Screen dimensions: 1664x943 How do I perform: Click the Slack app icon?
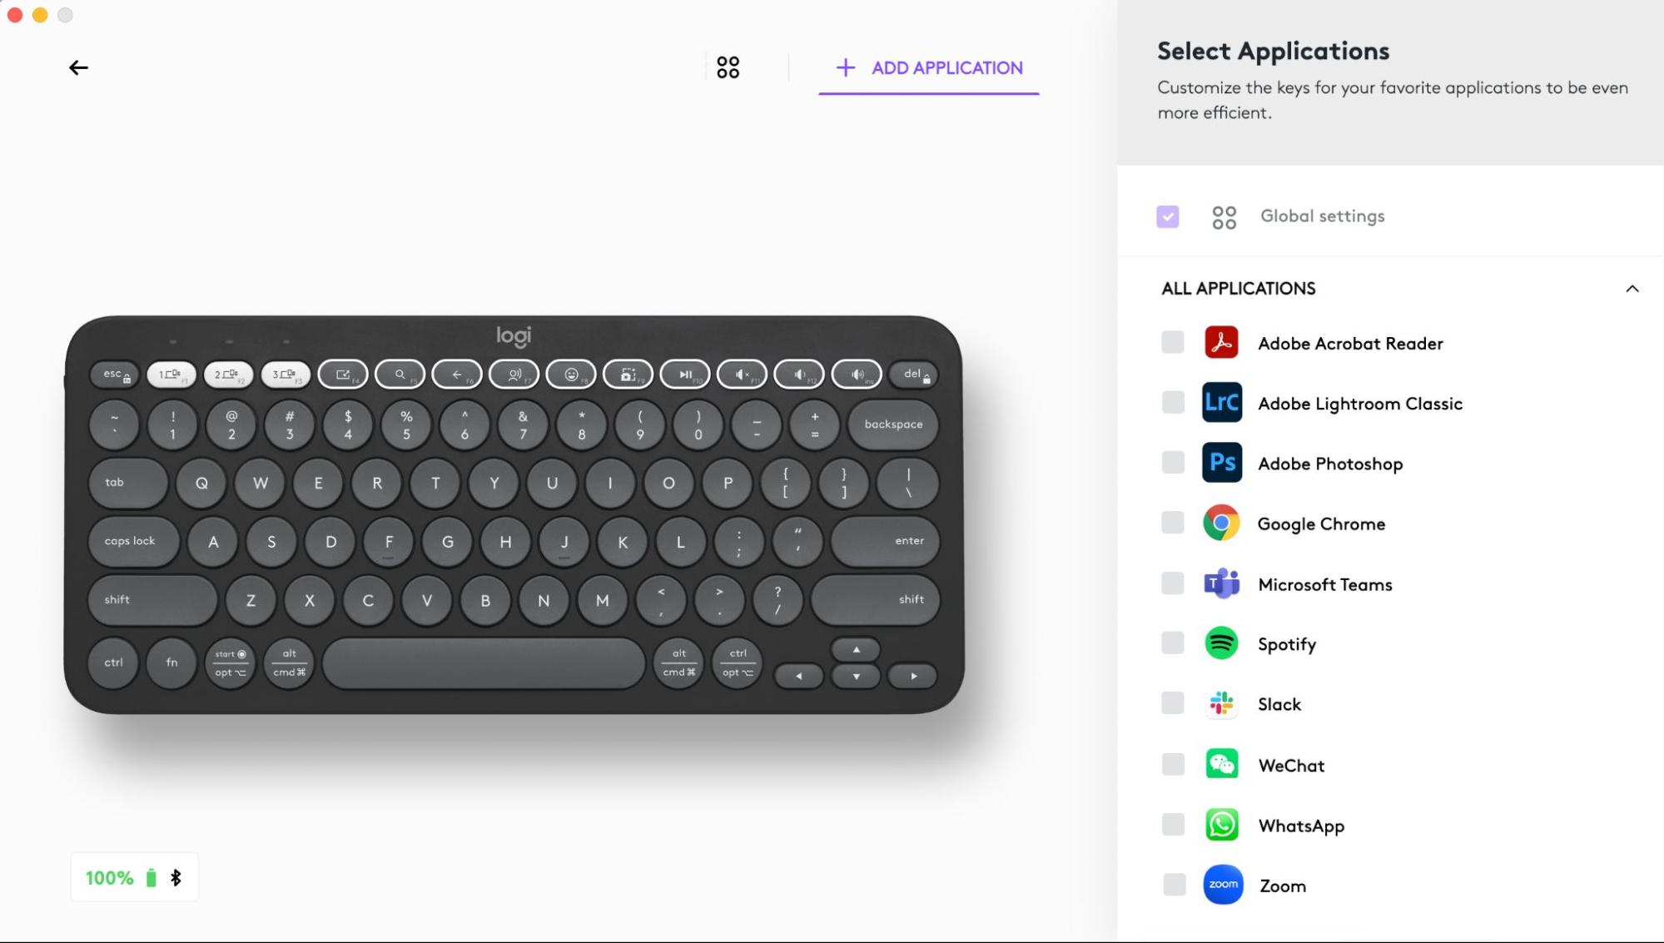pos(1221,703)
